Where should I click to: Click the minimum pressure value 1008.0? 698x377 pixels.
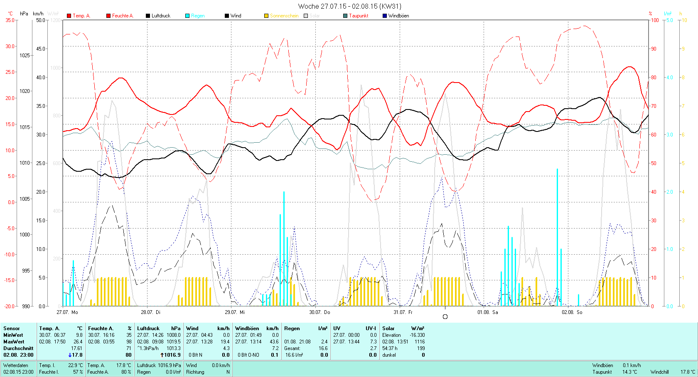pyautogui.click(x=174, y=335)
